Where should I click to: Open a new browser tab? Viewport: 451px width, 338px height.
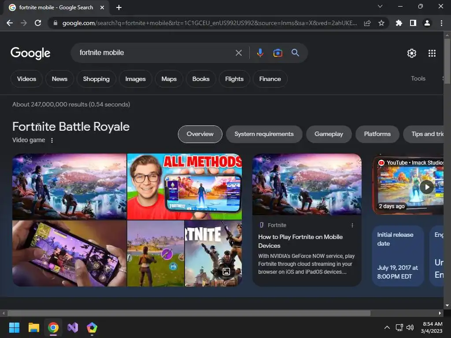(119, 7)
